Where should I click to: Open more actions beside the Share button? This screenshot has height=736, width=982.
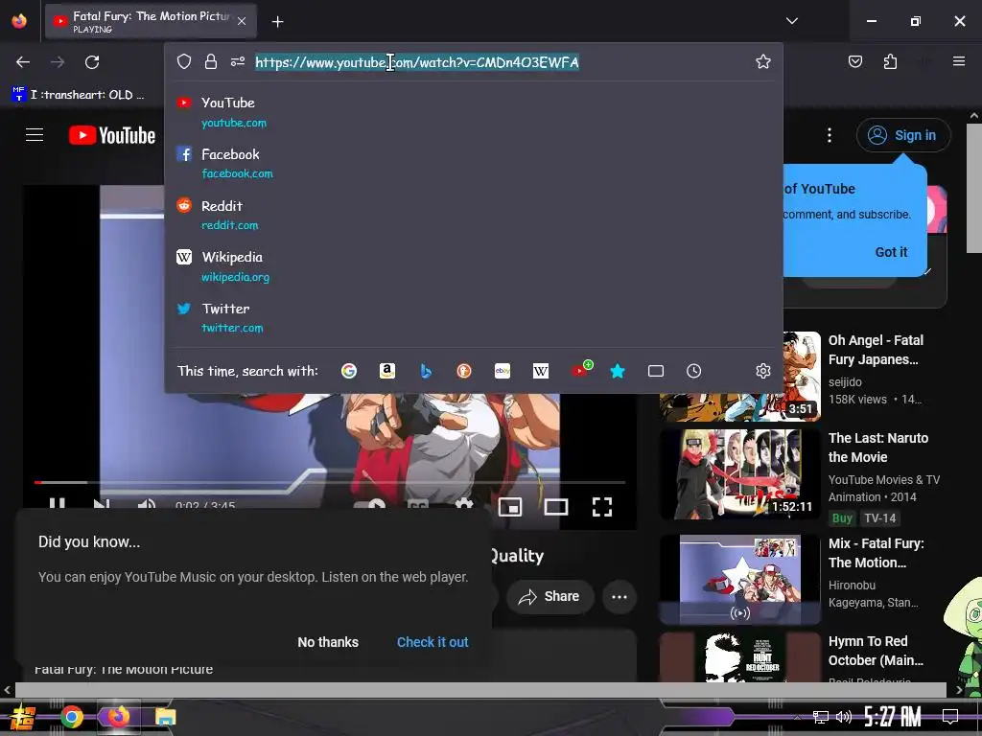(620, 596)
